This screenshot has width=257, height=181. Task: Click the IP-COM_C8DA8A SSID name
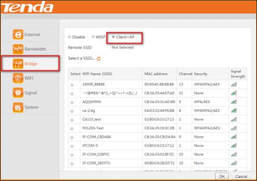point(96,137)
